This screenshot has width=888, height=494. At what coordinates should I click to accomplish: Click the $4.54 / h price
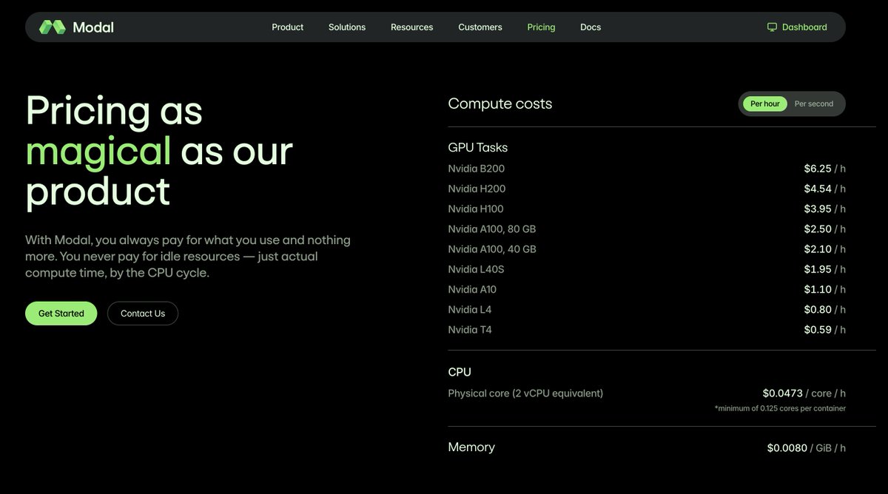[x=825, y=189]
